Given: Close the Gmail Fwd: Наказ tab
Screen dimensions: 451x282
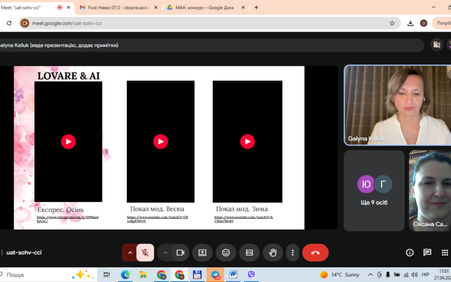Looking at the screenshot, I should point(156,7).
